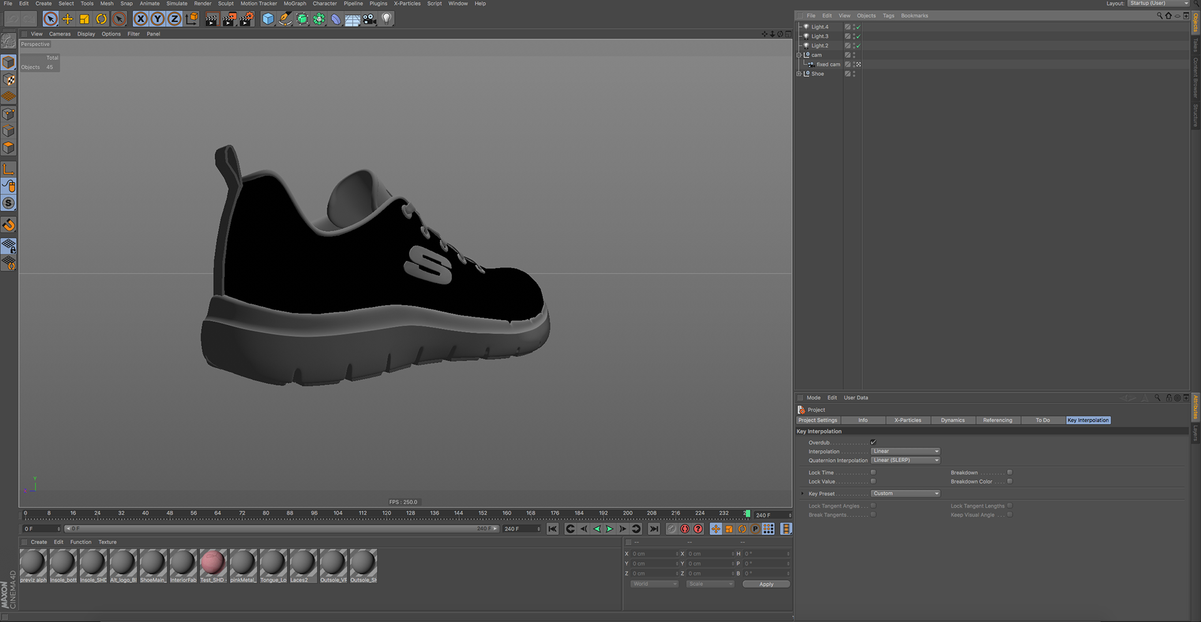Viewport: 1201px width, 622px height.
Task: Open the viewport Cameras menu
Action: pyautogui.click(x=60, y=34)
